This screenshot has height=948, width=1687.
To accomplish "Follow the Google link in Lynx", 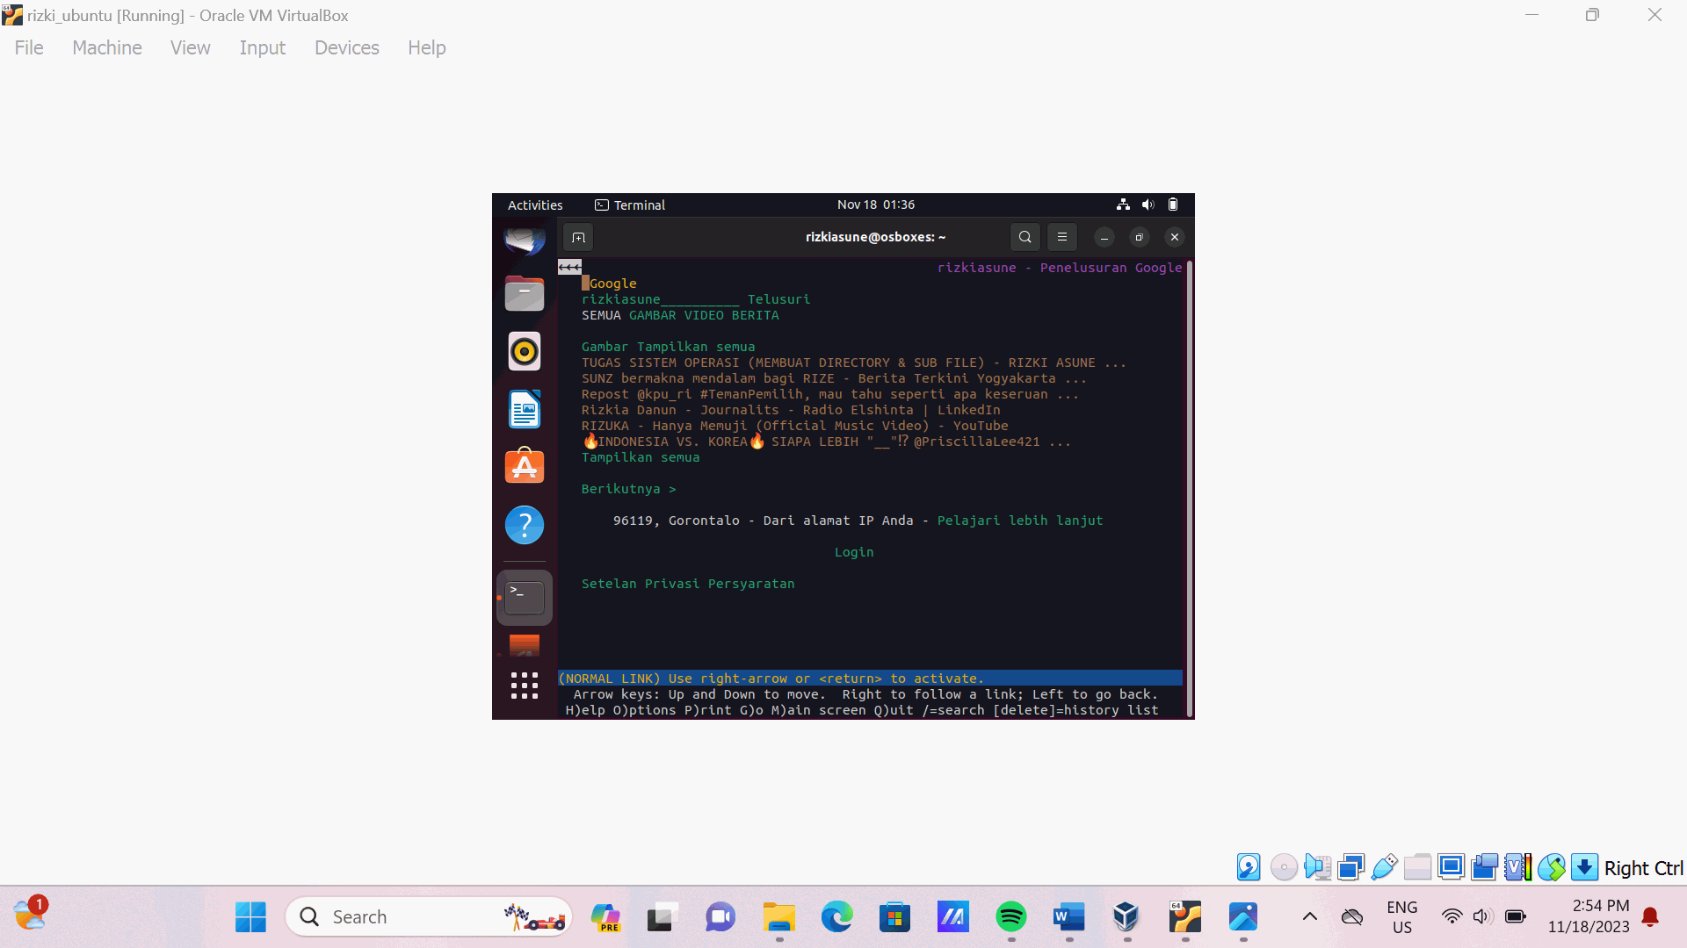I will 612,284.
